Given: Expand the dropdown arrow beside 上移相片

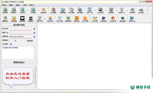Looking at the screenshot, I should pos(28,10).
